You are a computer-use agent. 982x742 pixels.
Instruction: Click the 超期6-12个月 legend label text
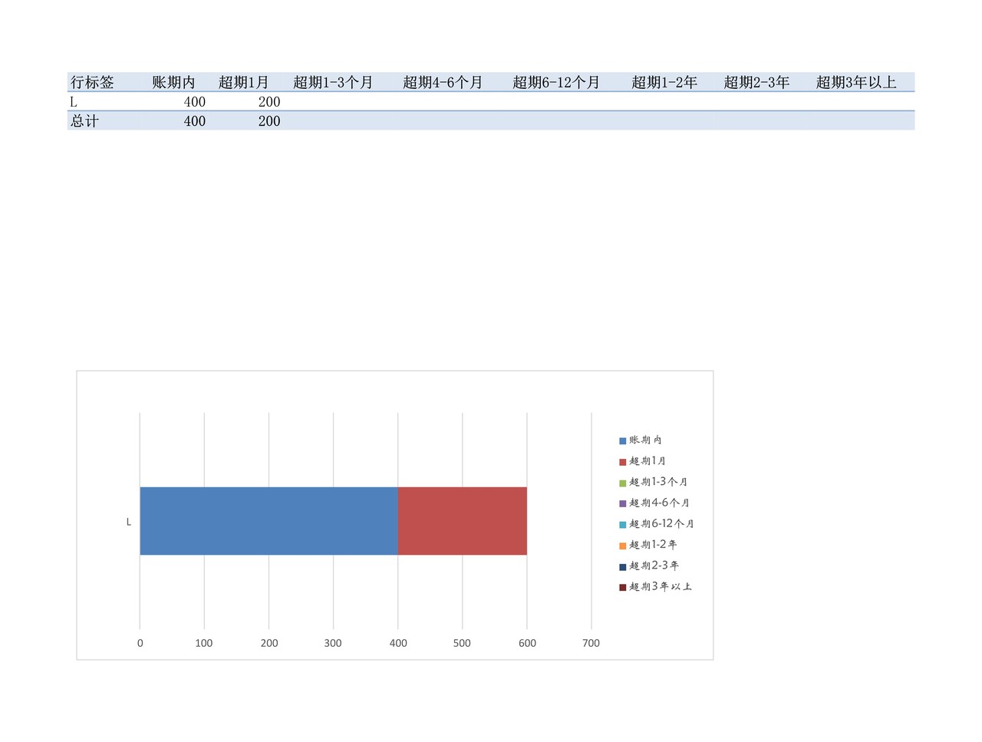661,523
